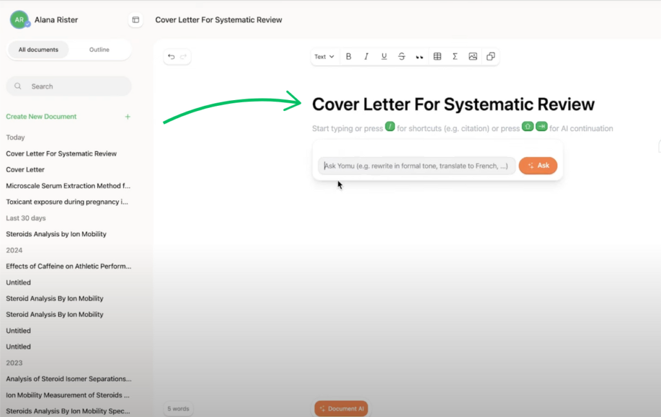
Task: Click Create New Document link
Action: tap(41, 117)
